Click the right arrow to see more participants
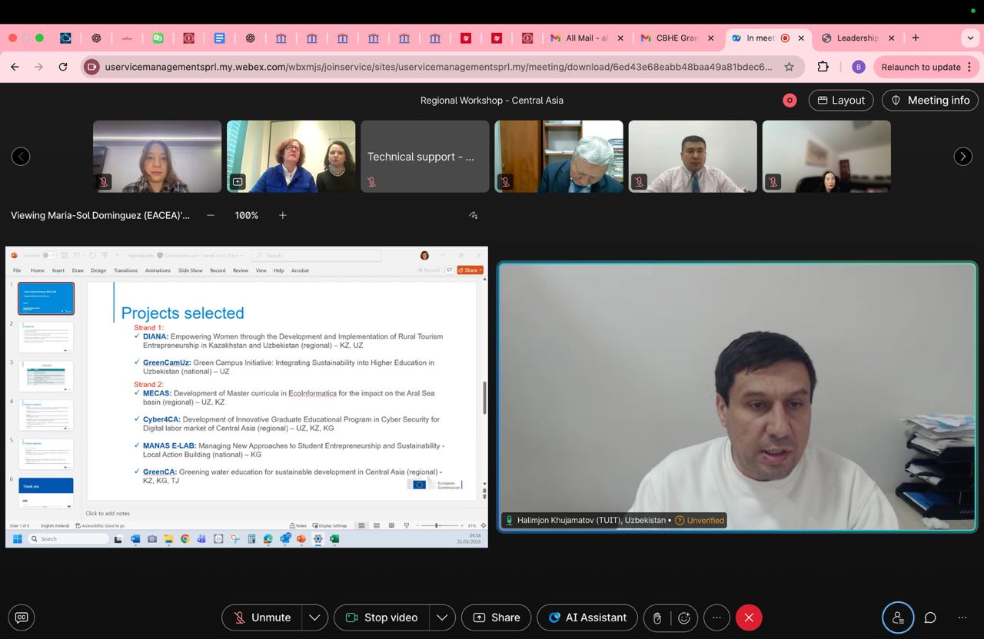 tap(962, 156)
